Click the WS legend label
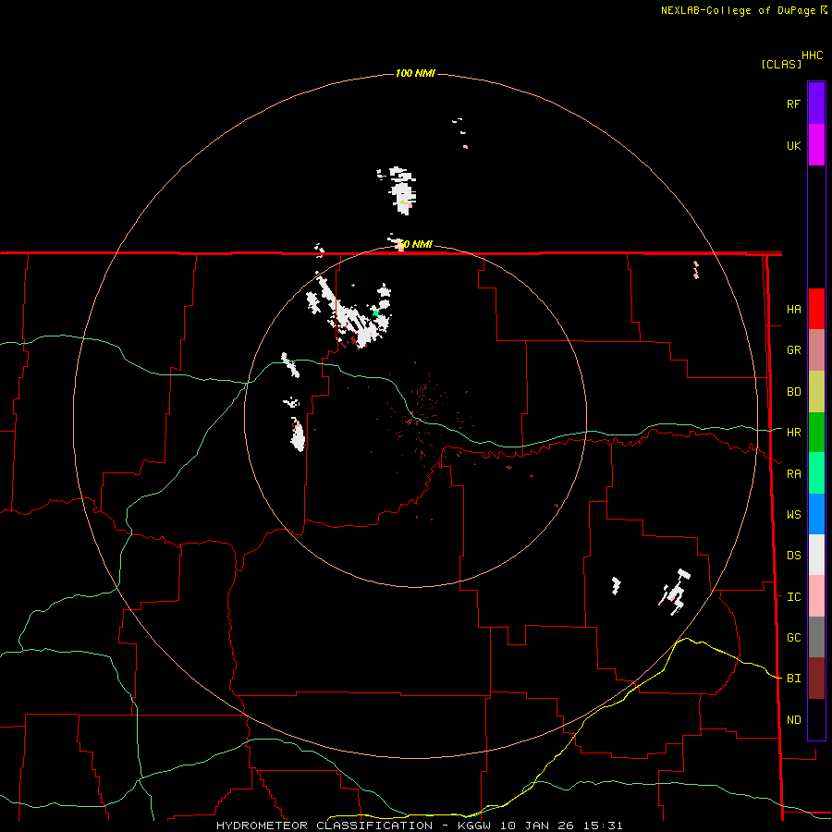 [793, 515]
